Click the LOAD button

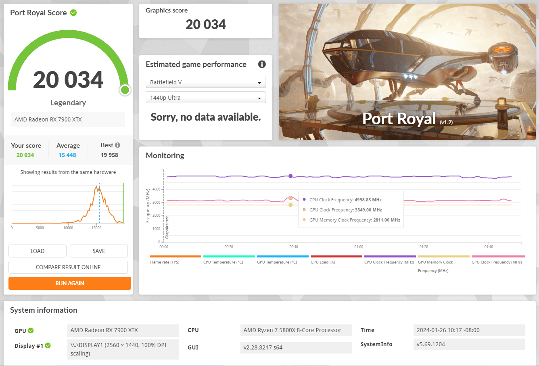click(x=38, y=251)
